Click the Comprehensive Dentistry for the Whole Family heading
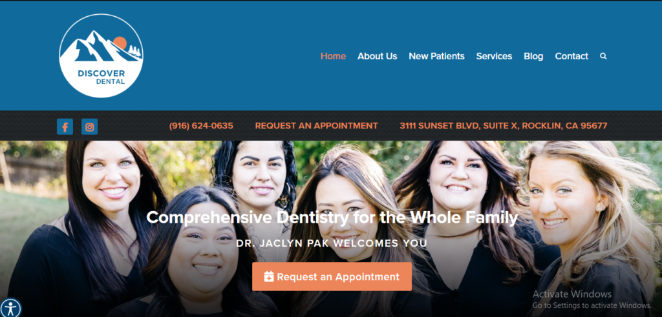The image size is (662, 317). pyautogui.click(x=332, y=218)
